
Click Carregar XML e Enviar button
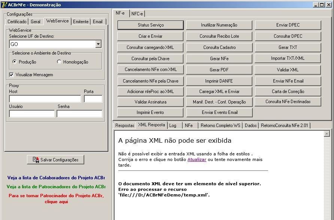pos(219,92)
